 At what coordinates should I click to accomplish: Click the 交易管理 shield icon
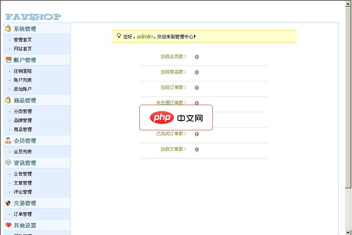tap(8, 203)
